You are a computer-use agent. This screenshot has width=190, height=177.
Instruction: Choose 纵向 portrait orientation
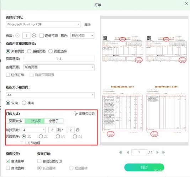pos(8,103)
